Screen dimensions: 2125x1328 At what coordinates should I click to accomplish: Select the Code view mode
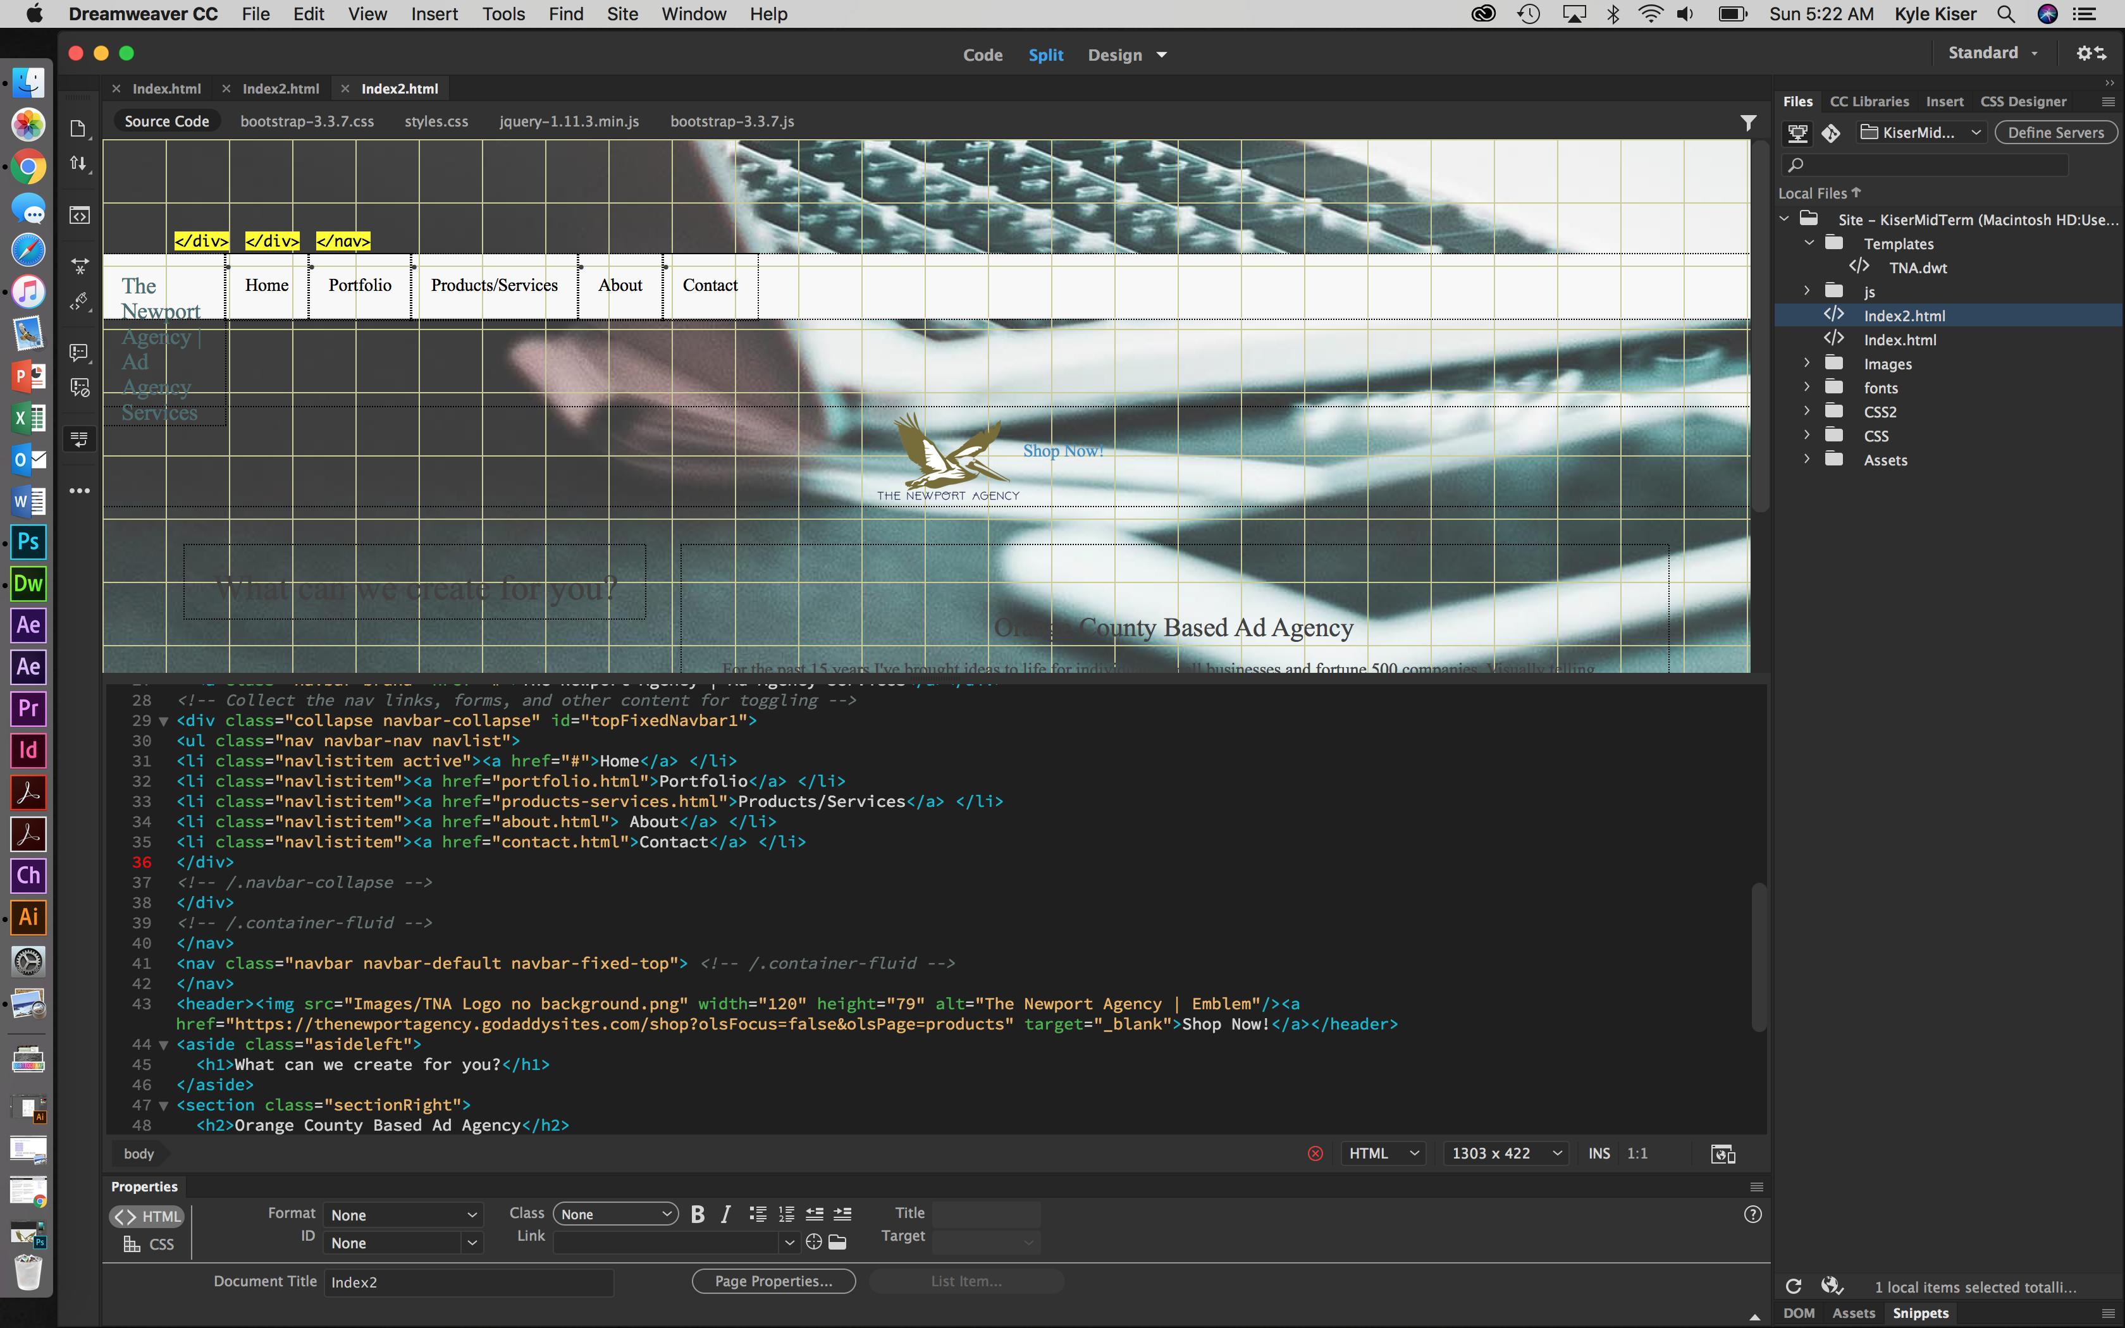(982, 54)
